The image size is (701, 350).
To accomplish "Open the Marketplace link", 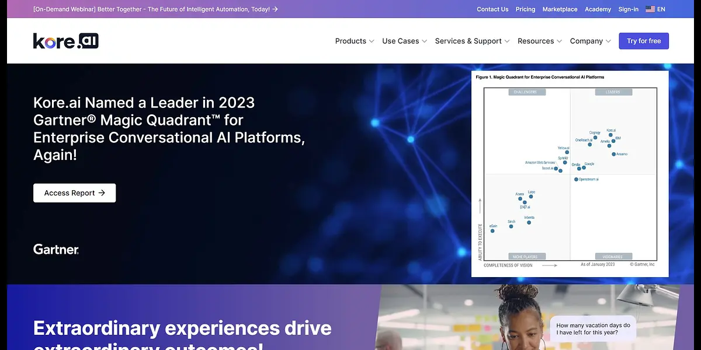I will pos(560,9).
